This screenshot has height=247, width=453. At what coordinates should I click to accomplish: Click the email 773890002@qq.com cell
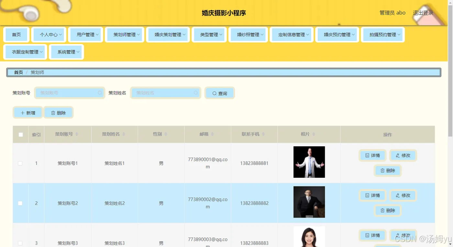click(208, 203)
